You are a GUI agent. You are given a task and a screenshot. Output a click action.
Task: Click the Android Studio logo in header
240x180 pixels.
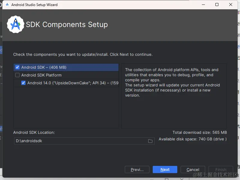[x=15, y=25]
